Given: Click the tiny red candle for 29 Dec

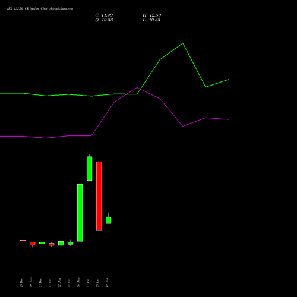Looking at the screenshot, I should 23,241.
